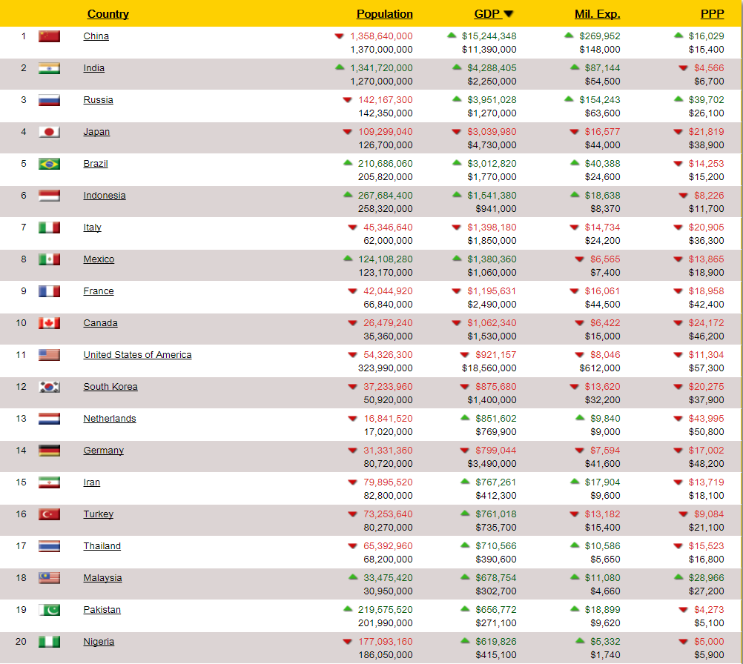Click the Mexico flag icon

tap(49, 259)
